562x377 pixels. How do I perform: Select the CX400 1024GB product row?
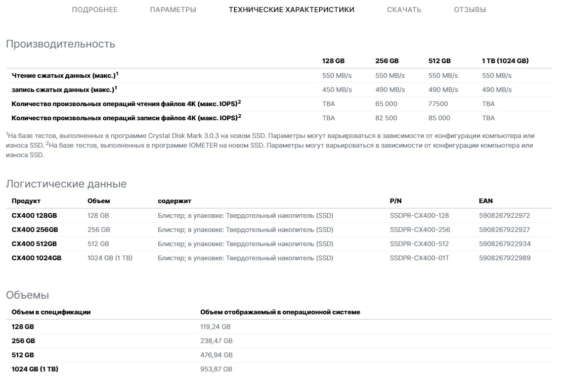(x=279, y=258)
